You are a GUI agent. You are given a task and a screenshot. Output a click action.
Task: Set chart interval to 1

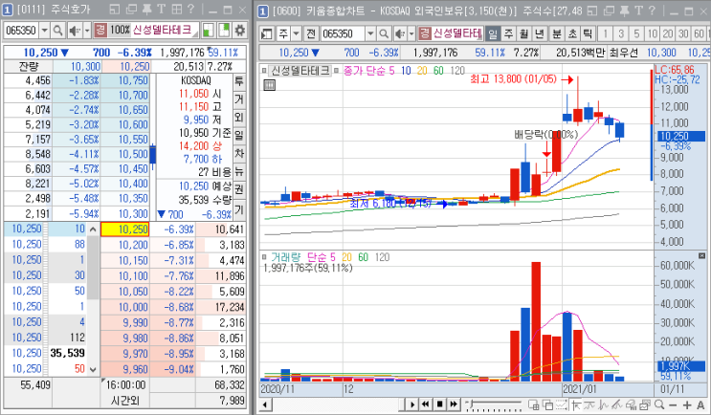(606, 33)
